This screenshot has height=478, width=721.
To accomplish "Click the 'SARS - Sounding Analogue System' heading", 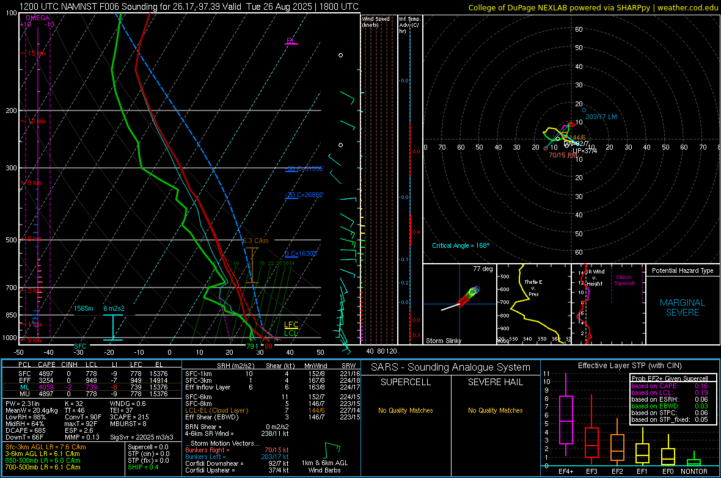I will [450, 368].
